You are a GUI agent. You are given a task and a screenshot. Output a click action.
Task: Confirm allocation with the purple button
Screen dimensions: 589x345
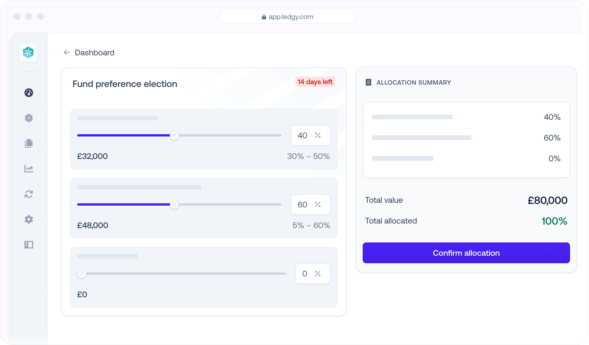[x=466, y=253]
